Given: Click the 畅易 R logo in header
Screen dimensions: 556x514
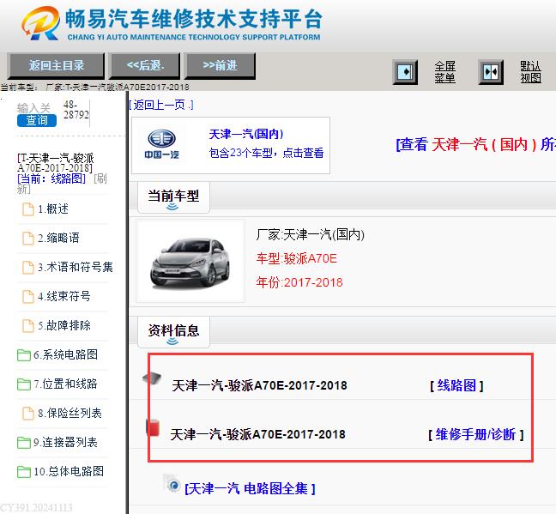Looking at the screenshot, I should (x=40, y=23).
